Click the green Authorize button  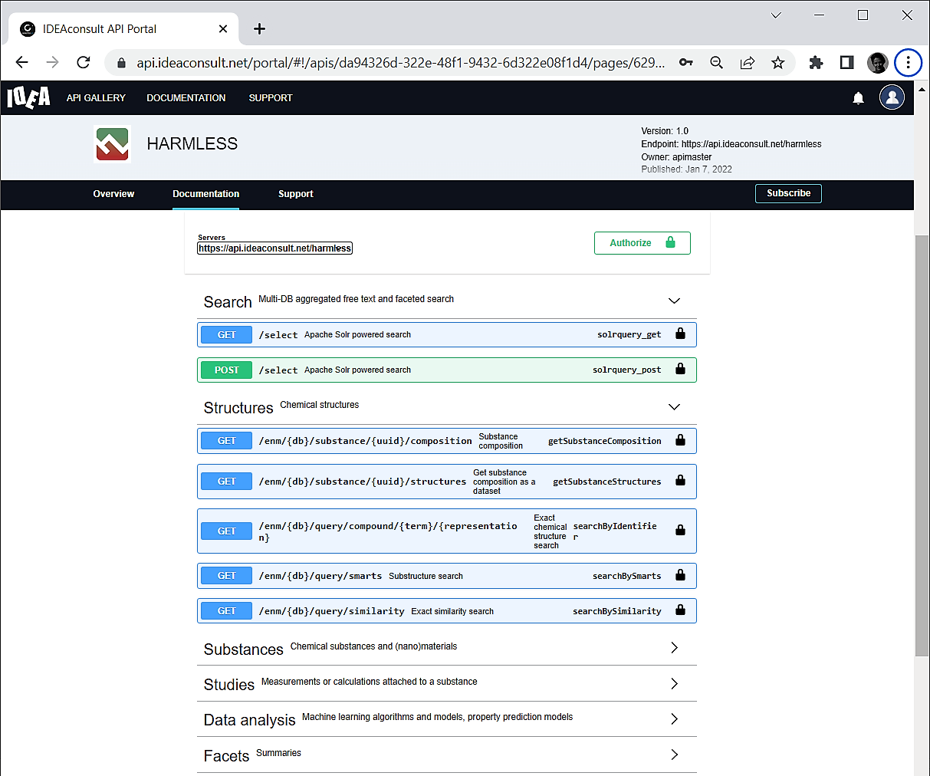(642, 243)
